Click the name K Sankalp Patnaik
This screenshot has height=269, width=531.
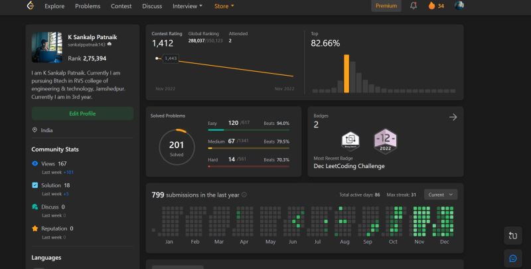pos(92,37)
